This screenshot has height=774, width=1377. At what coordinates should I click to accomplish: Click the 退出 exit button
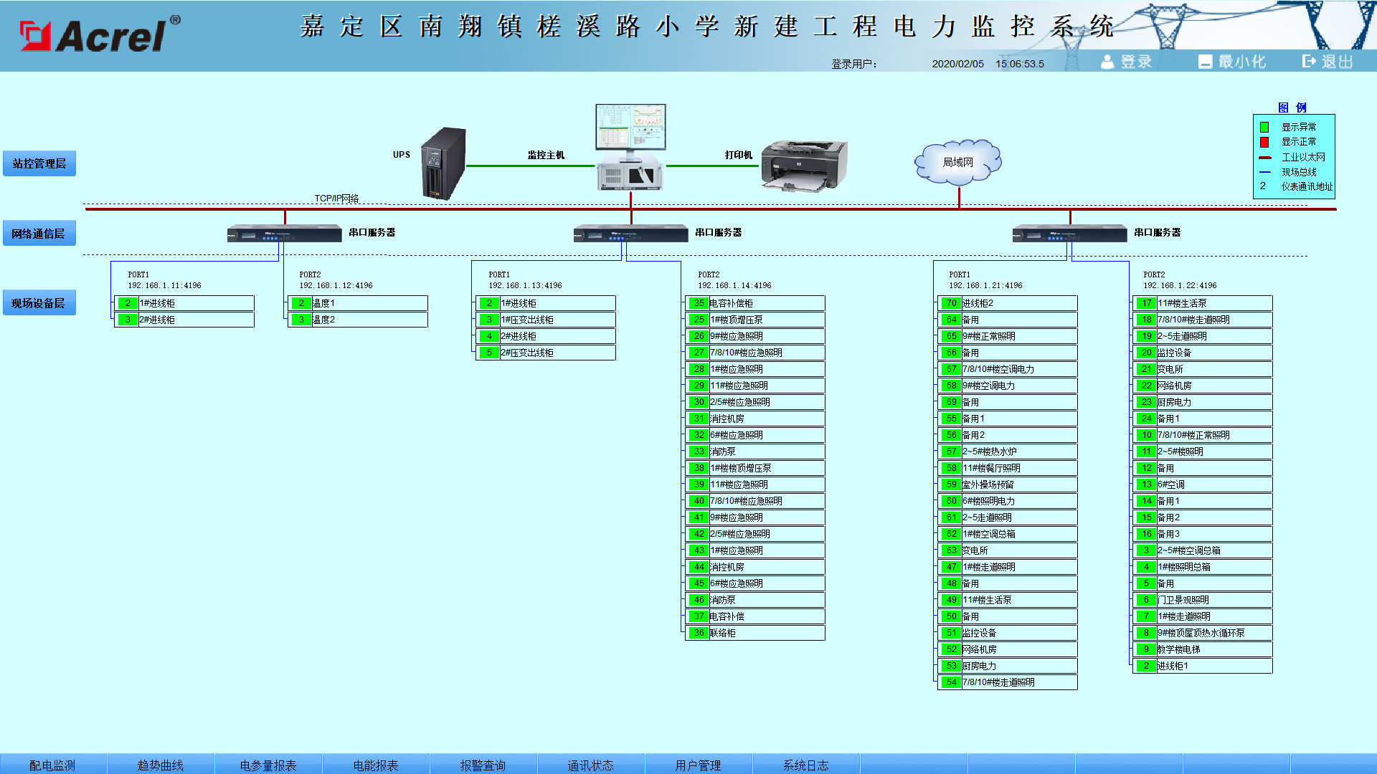tap(1328, 62)
